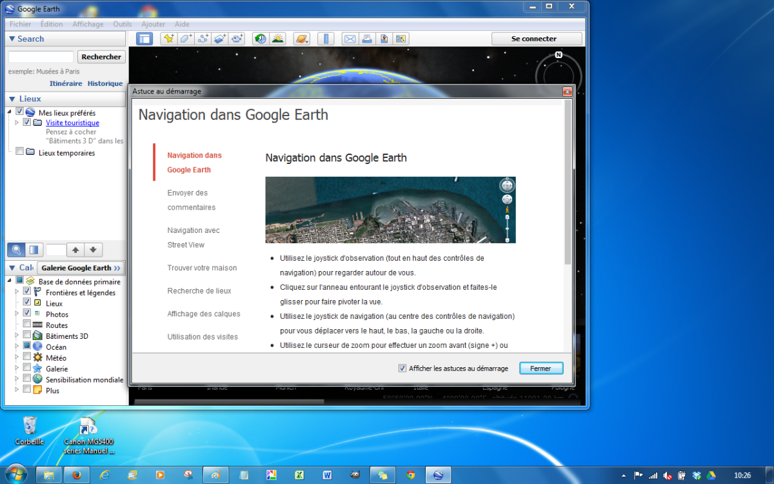Open Chrome from the taskbar
This screenshot has height=484, width=774.
(411, 475)
